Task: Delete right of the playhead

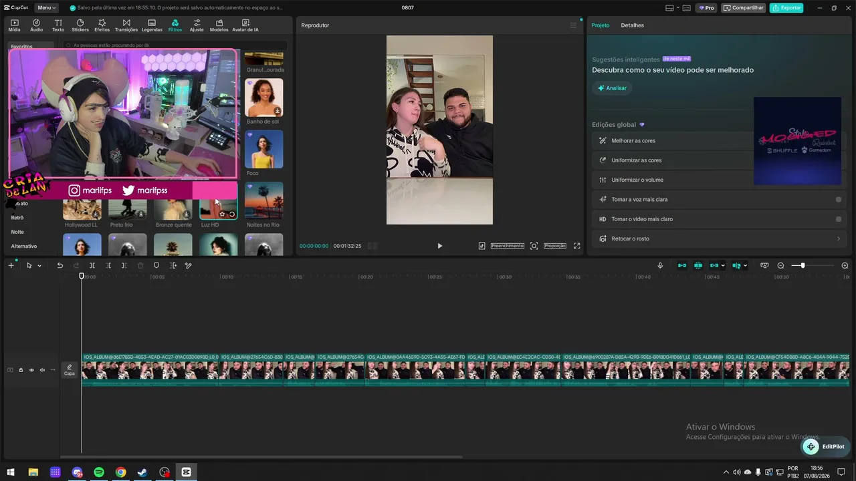Action: (124, 265)
